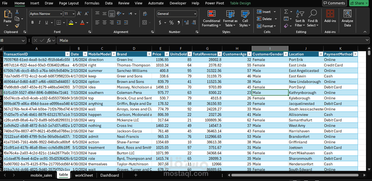Open Conditional Formatting
Image resolution: width=372 pixels, height=181 pixels.
(x=211, y=18)
